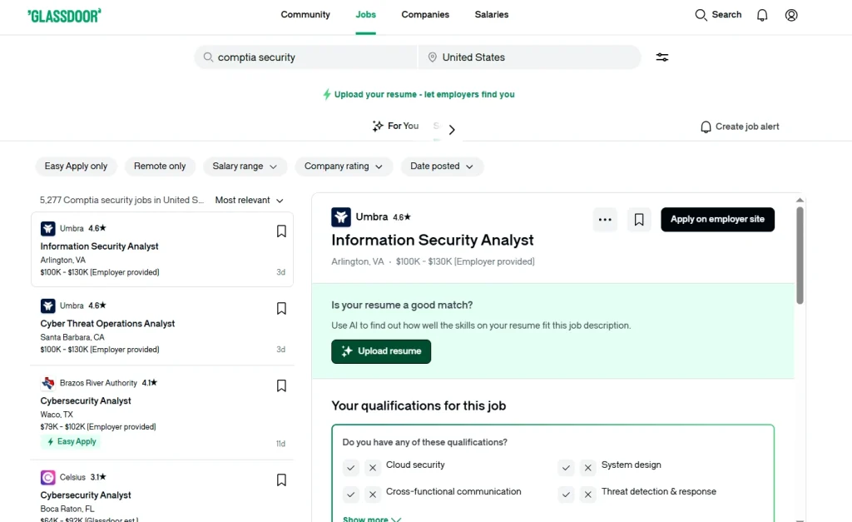Open the search filters sliders icon

click(661, 57)
